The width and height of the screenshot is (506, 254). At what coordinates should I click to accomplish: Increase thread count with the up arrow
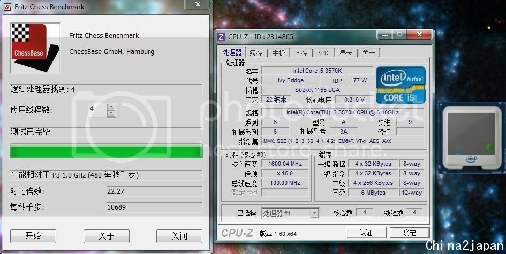(x=111, y=107)
